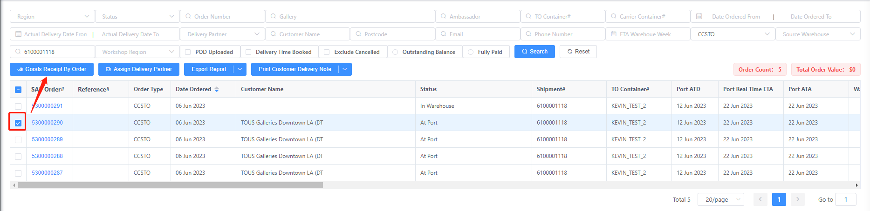The image size is (870, 211).
Task: Click the horizontal scrollbar right arrow
Action: 856,185
